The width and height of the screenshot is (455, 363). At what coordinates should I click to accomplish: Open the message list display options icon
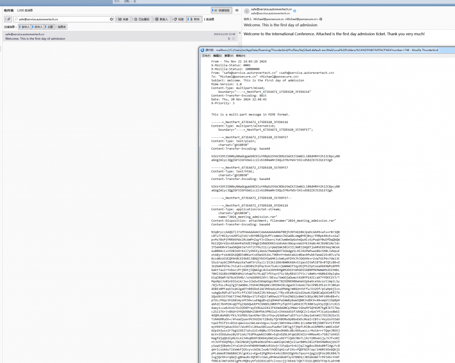click(237, 10)
